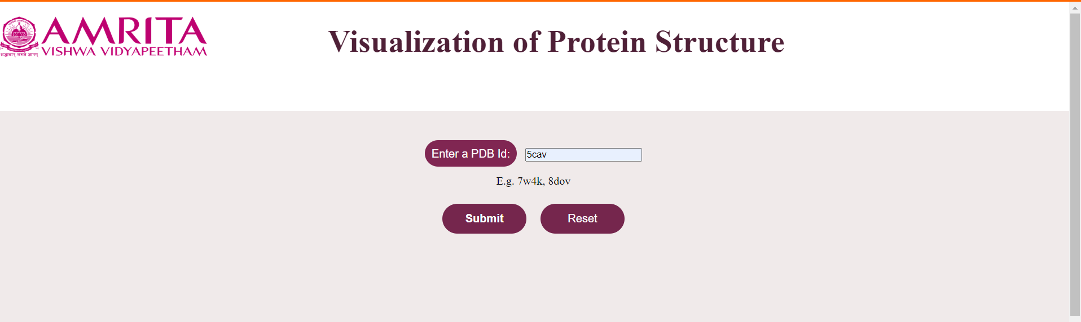Viewport: 1081px width, 322px height.
Task: Click the vertical scrollbar thumb
Action: (x=1075, y=163)
